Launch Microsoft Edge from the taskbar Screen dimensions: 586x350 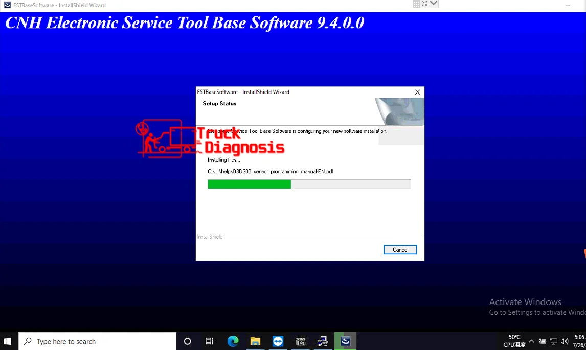point(233,341)
